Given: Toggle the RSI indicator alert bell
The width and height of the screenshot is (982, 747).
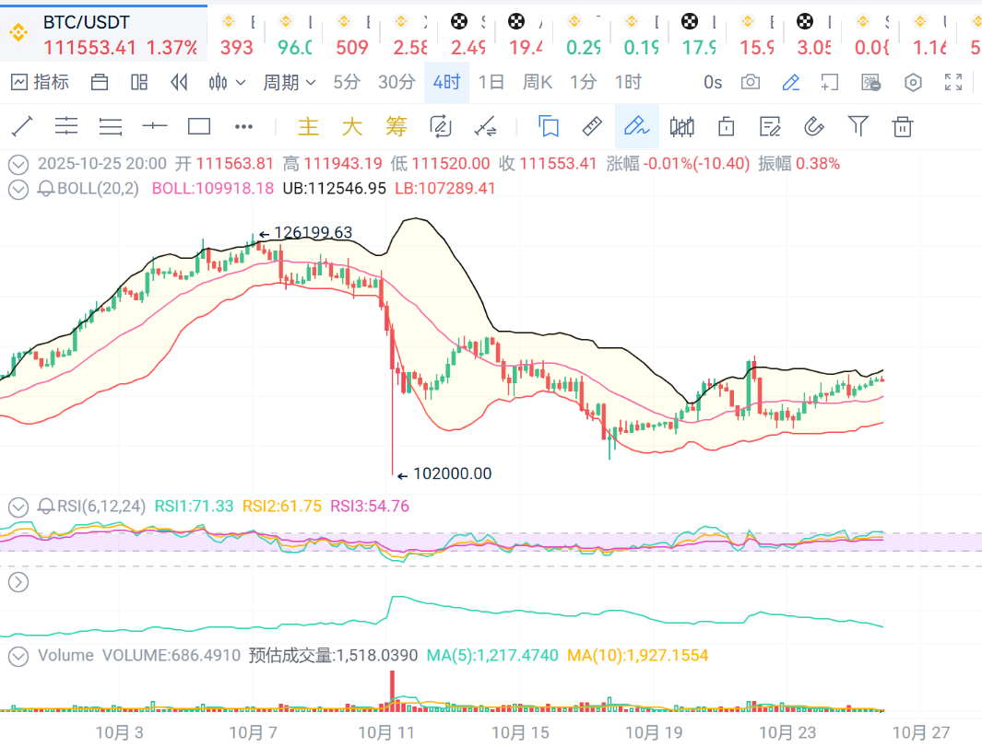Looking at the screenshot, I should coord(46,506).
